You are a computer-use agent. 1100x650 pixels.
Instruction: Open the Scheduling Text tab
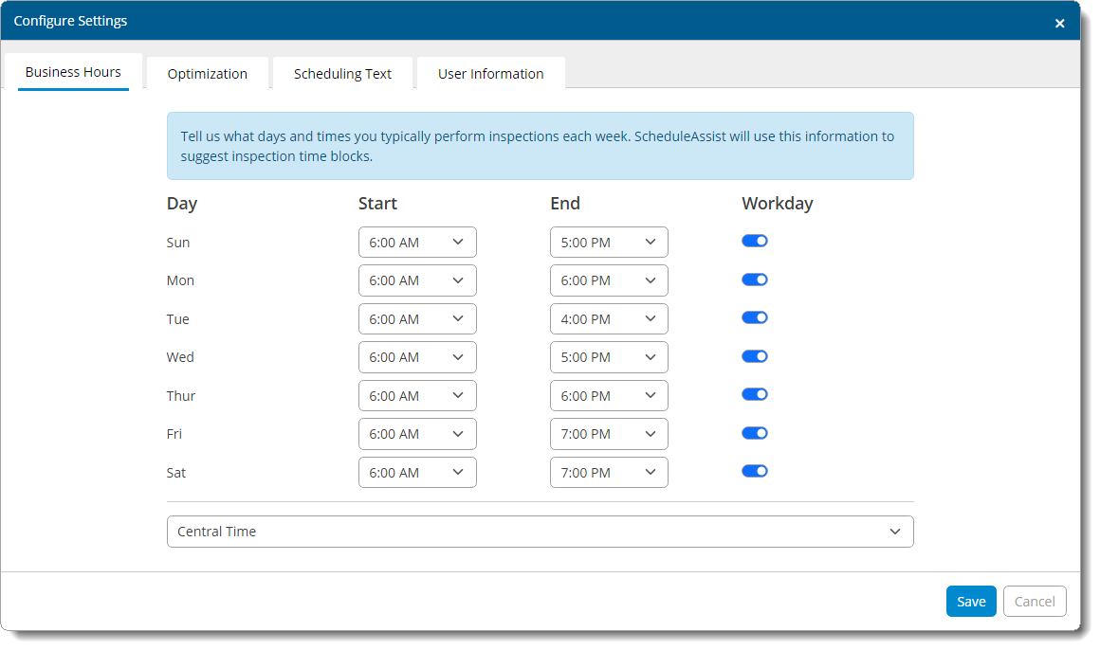342,74
